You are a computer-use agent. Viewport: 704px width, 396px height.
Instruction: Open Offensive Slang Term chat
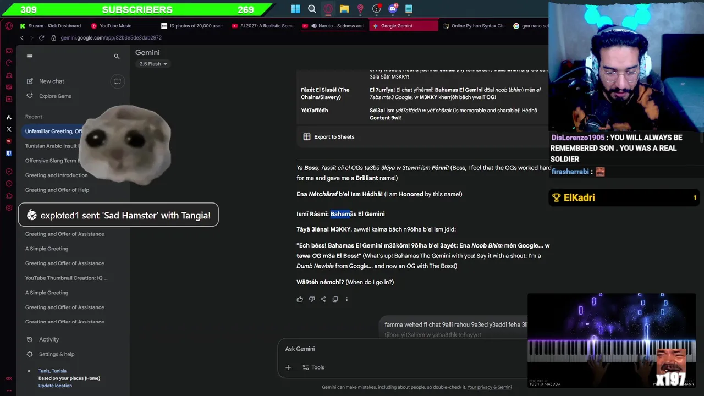52,161
